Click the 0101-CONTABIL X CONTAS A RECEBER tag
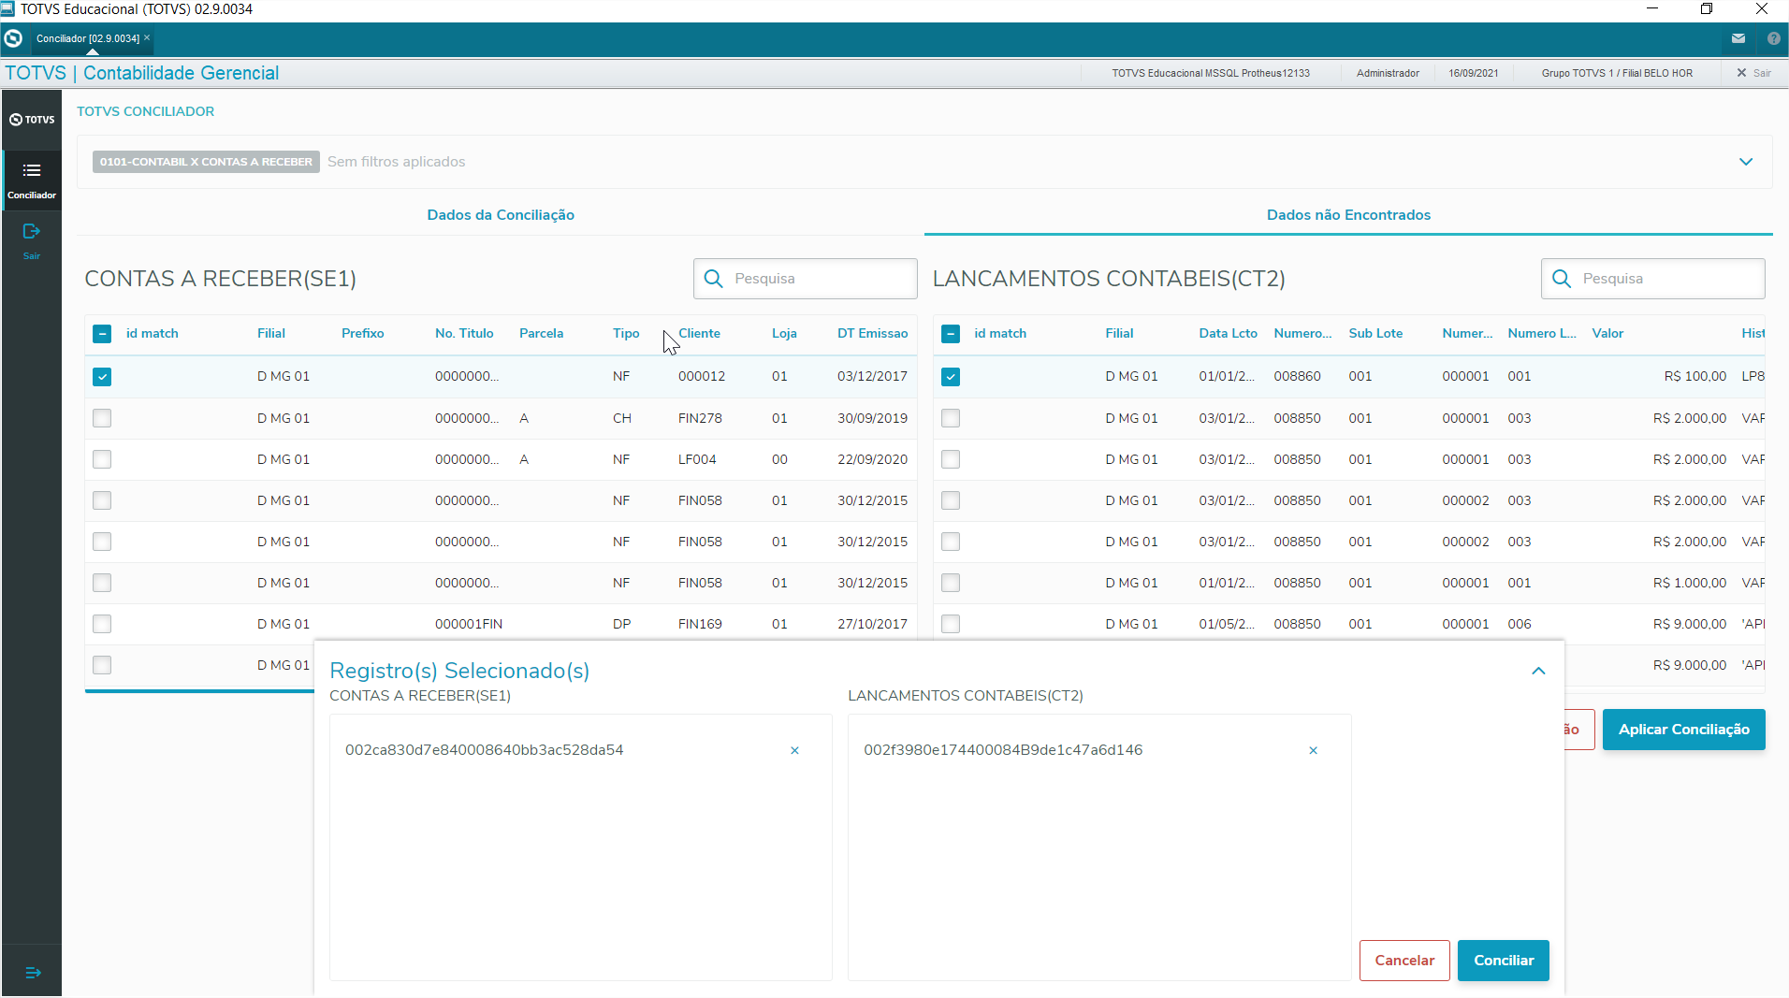Image resolution: width=1789 pixels, height=998 pixels. 206,162
